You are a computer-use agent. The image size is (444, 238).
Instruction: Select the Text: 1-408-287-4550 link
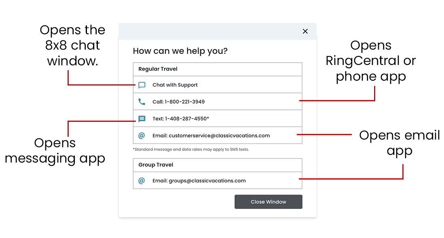click(x=181, y=119)
